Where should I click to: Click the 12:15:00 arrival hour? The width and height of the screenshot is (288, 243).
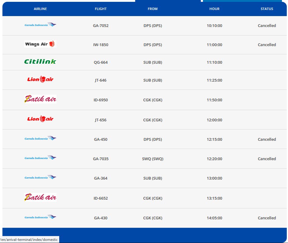tap(214, 139)
